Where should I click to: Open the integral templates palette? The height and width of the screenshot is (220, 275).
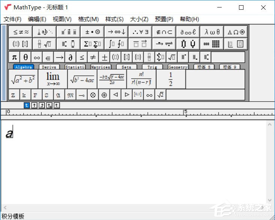coord(116,44)
